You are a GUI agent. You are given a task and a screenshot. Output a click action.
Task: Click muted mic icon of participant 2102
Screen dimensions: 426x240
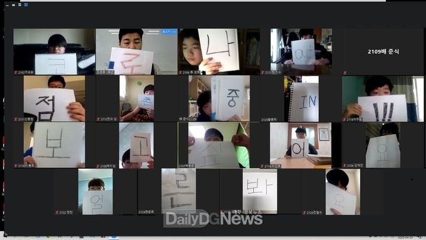click(x=16, y=73)
